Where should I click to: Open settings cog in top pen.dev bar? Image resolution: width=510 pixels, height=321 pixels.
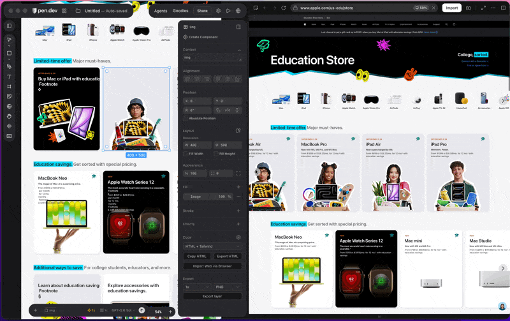point(218,11)
